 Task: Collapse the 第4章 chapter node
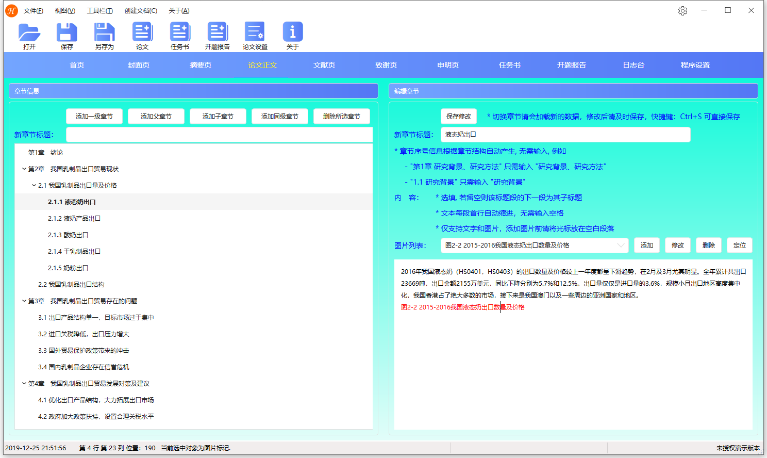[24, 384]
